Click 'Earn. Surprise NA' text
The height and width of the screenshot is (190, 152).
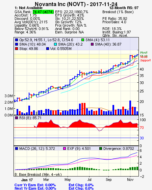(69, 32)
